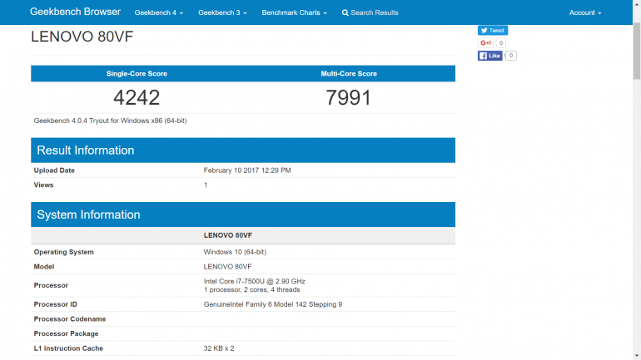Click the Facebook logo icon
The width and height of the screenshot is (641, 360).
point(483,56)
